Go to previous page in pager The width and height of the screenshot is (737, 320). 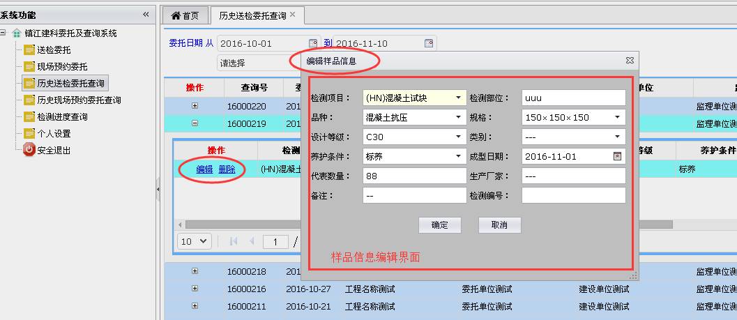tap(252, 241)
